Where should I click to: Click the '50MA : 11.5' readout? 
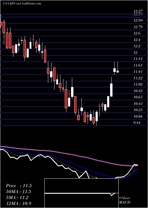(19, 192)
